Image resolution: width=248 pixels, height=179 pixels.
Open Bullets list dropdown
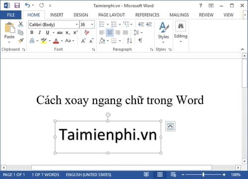point(108,24)
